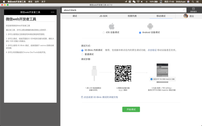Click the battery indicator
This screenshot has width=202, height=126.
tap(154, 2)
